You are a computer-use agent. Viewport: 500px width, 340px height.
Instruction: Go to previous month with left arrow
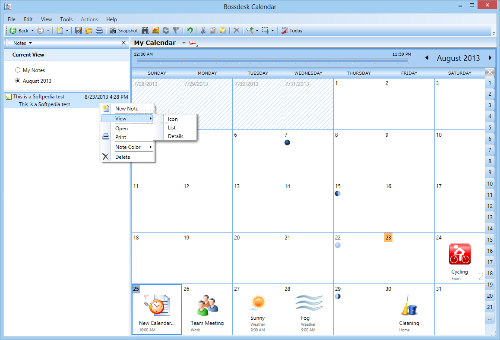427,58
